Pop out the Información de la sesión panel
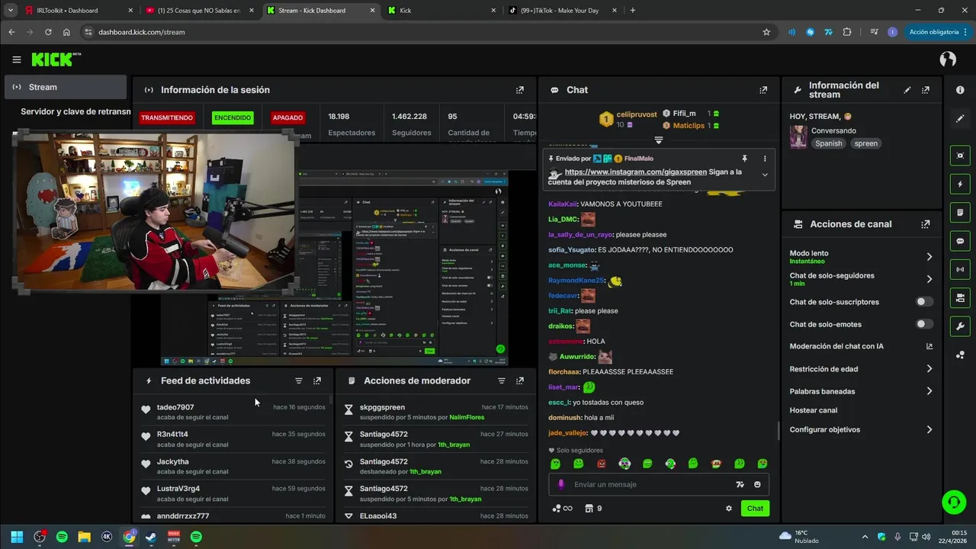The width and height of the screenshot is (976, 549). pyautogui.click(x=520, y=90)
